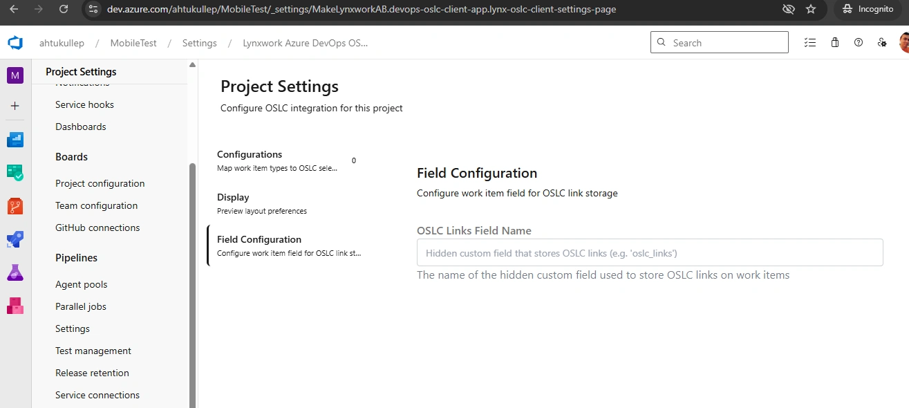909x408 pixels.
Task: Click the site info icon in address bar
Action: coord(94,9)
